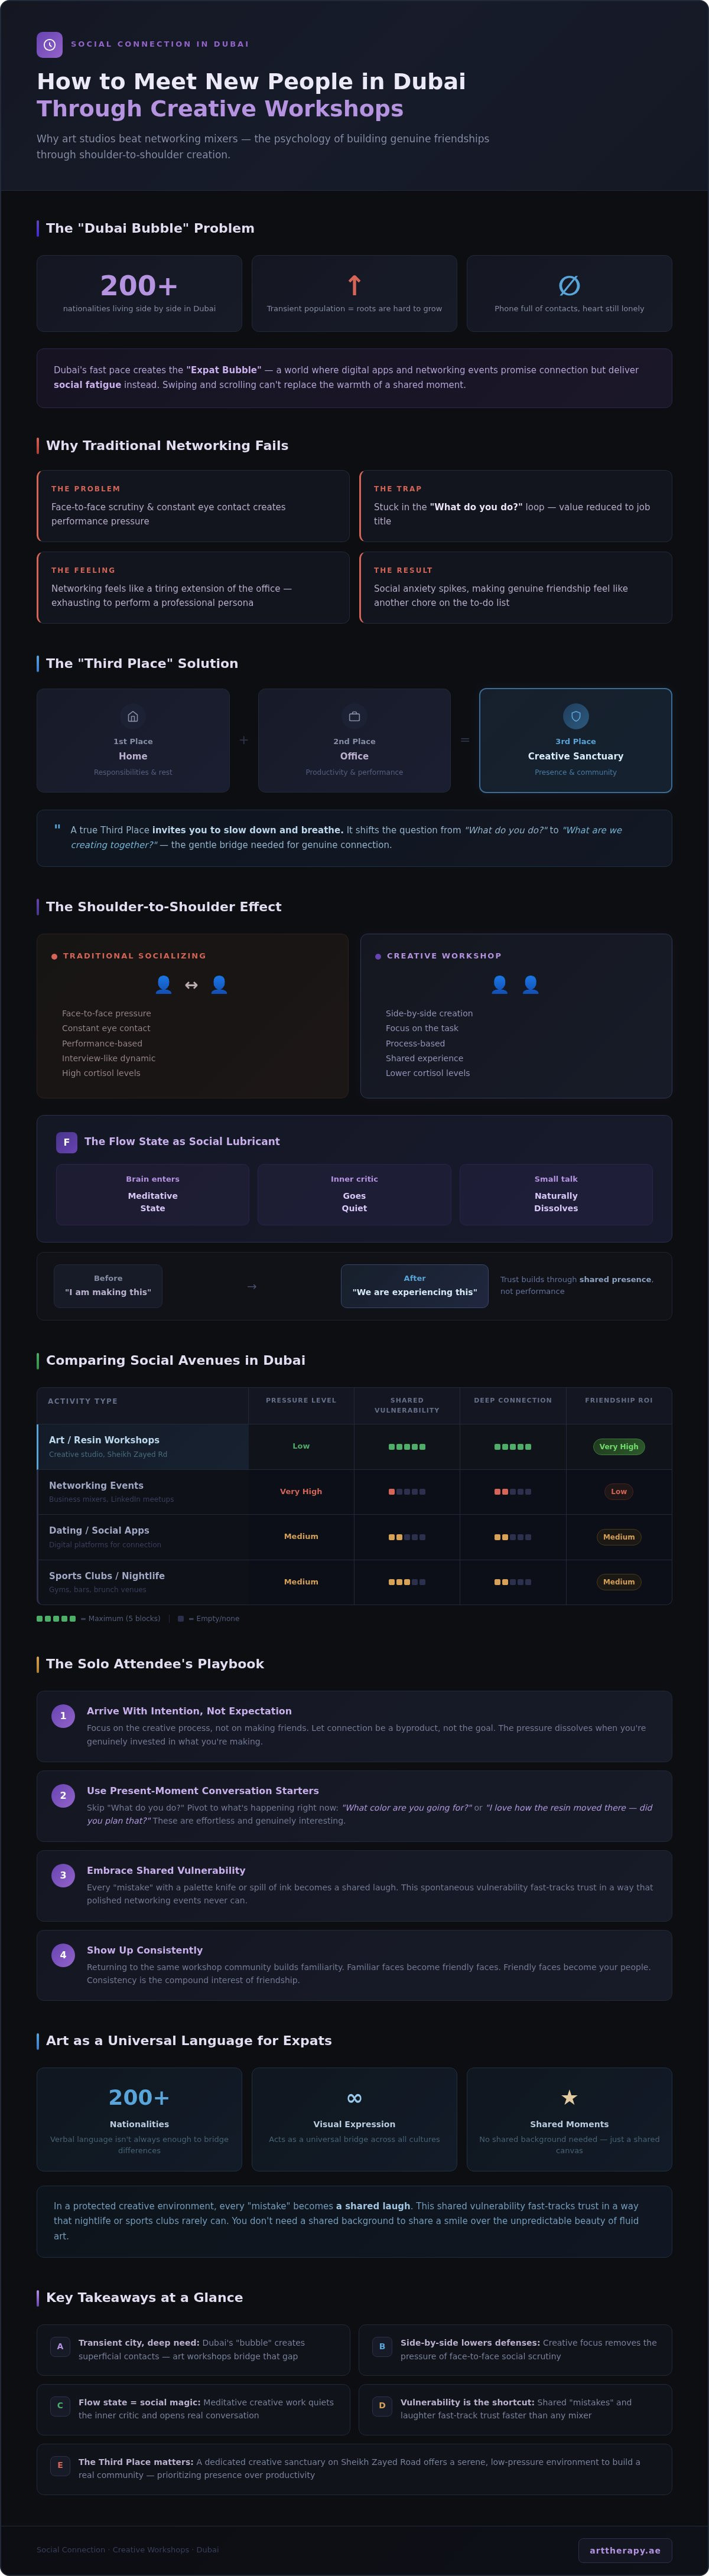The width and height of the screenshot is (709, 2576).
Task: Click the house icon on the 1st Place Home card
Action: pos(133,716)
